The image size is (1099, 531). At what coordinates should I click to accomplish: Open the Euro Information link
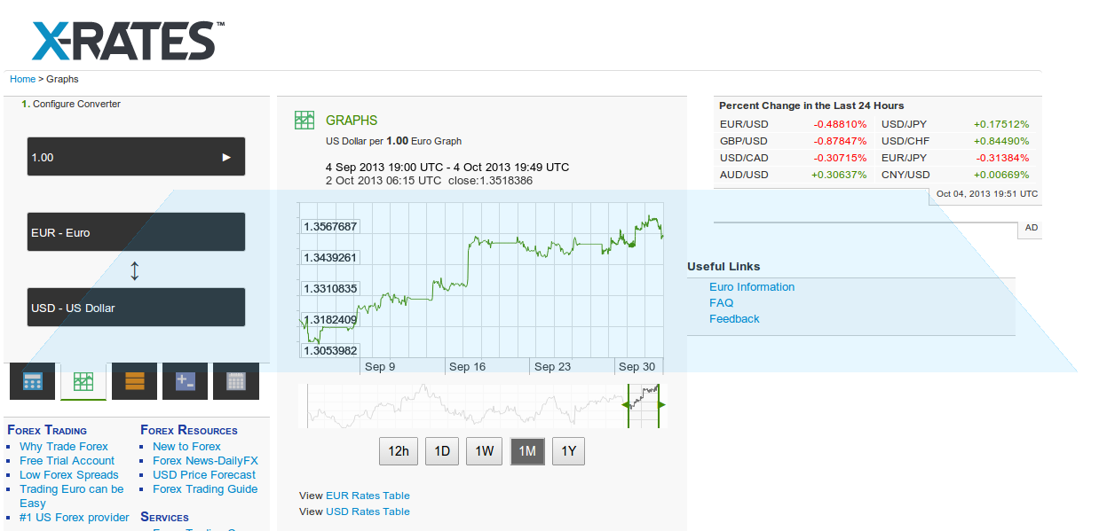click(751, 286)
